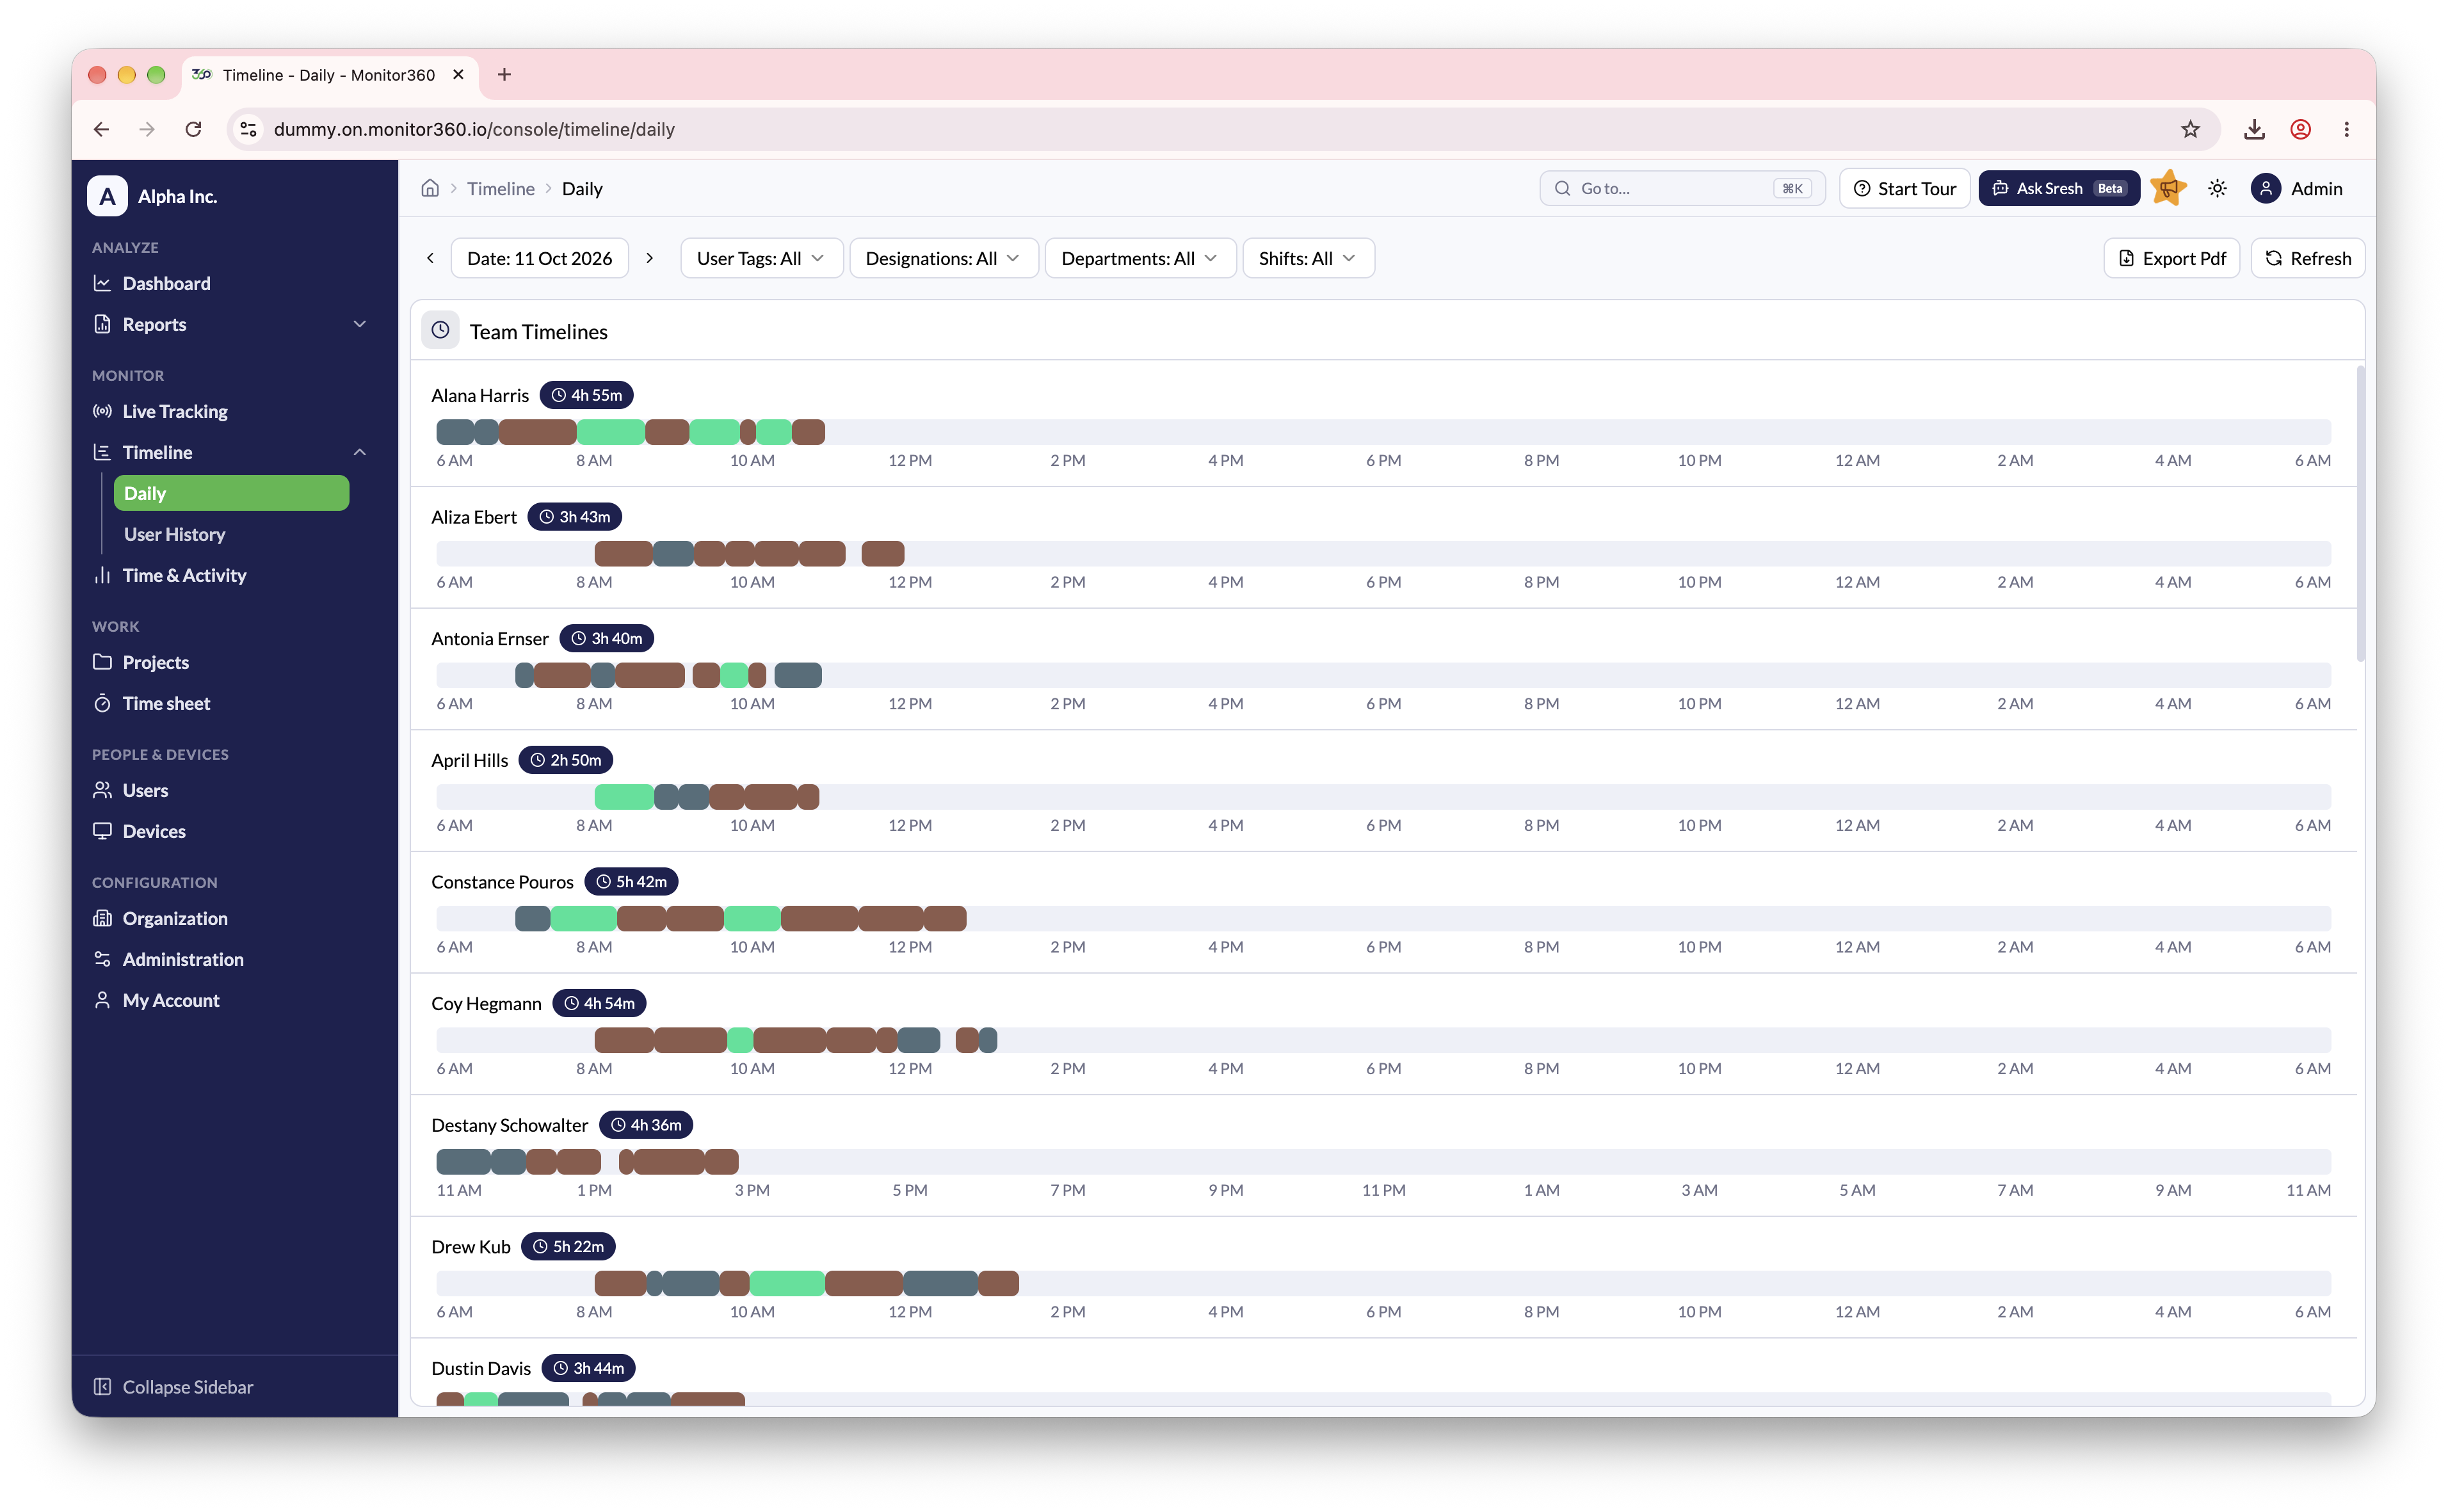Switch to the Timeline - Daily browser tab
This screenshot has width=2448, height=1512.
tap(329, 75)
